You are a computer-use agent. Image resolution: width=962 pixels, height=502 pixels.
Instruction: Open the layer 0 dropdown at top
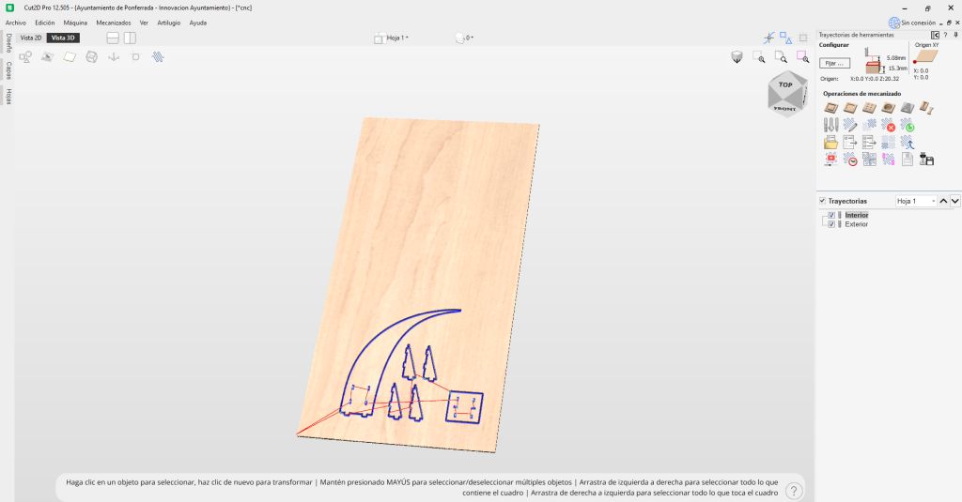tap(464, 38)
